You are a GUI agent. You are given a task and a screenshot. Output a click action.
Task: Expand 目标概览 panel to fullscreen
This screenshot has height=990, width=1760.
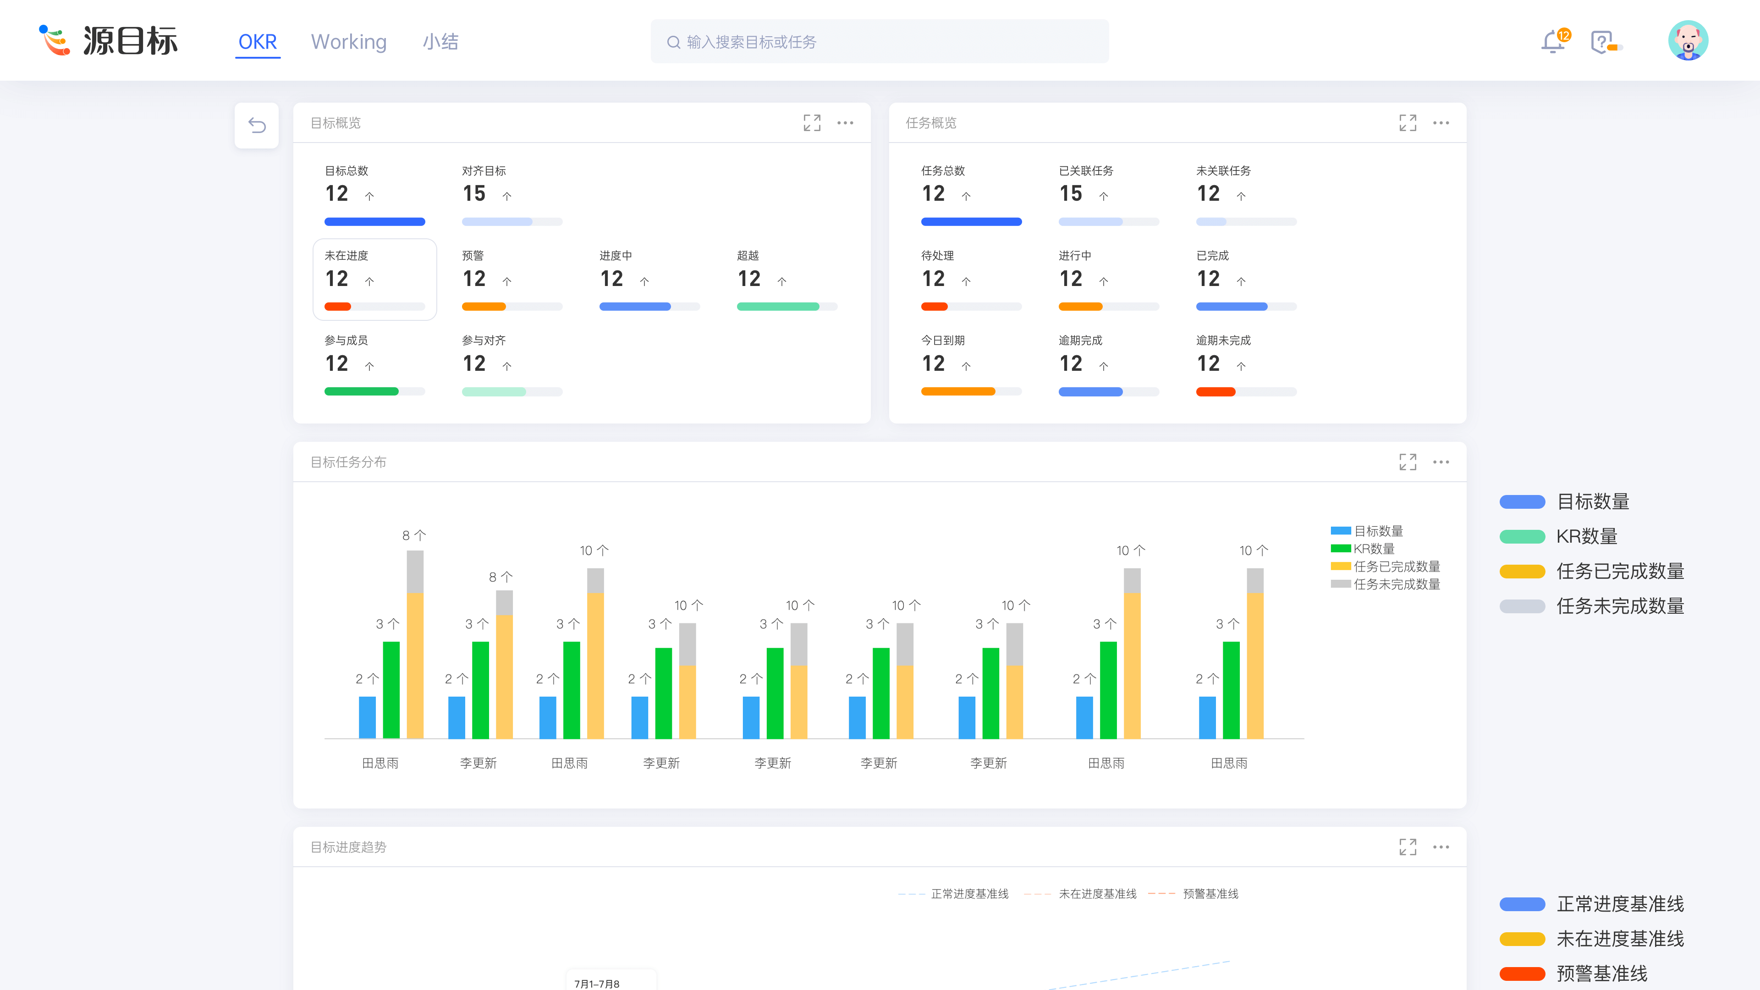[812, 123]
